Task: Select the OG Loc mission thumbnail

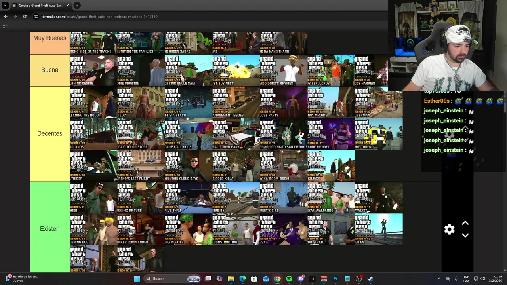Action: coord(141,102)
